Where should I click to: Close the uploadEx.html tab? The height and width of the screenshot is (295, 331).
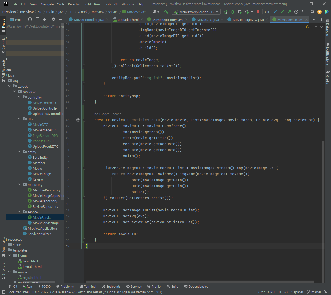(x=142, y=20)
